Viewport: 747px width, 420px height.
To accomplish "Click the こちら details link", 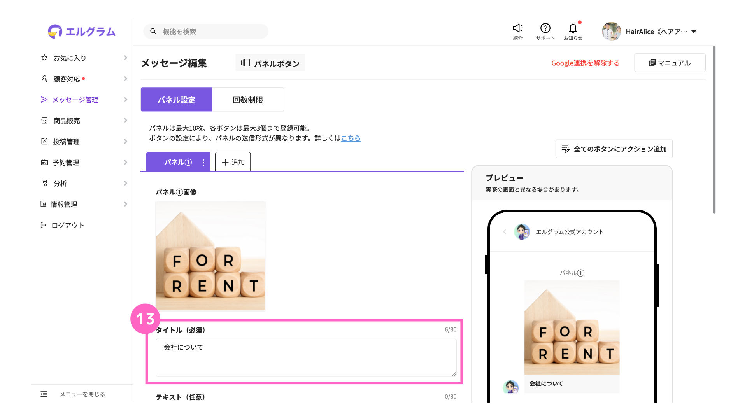I will click(x=351, y=138).
